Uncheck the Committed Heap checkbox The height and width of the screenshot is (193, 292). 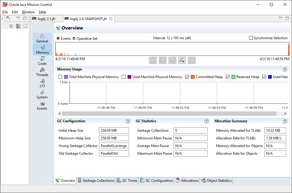click(187, 77)
